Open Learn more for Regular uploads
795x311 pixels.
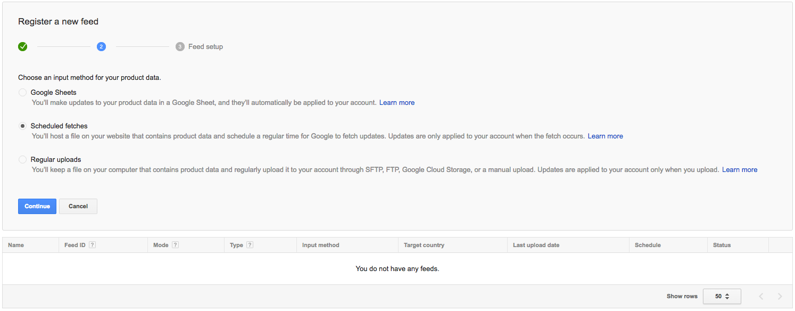pos(740,169)
